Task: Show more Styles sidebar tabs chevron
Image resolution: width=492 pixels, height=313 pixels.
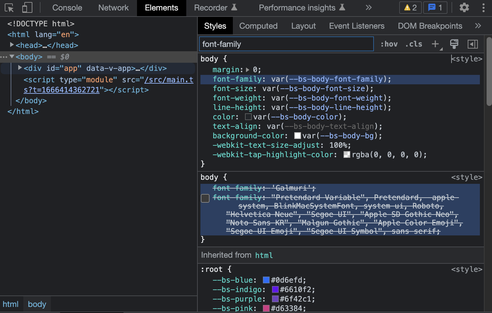Action: pyautogui.click(x=478, y=26)
